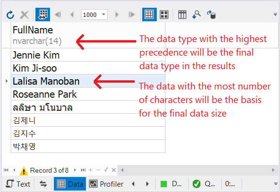Click the swap panes arrows icon
Image resolution: width=280 pixels, height=192 pixels.
pyautogui.click(x=43, y=184)
